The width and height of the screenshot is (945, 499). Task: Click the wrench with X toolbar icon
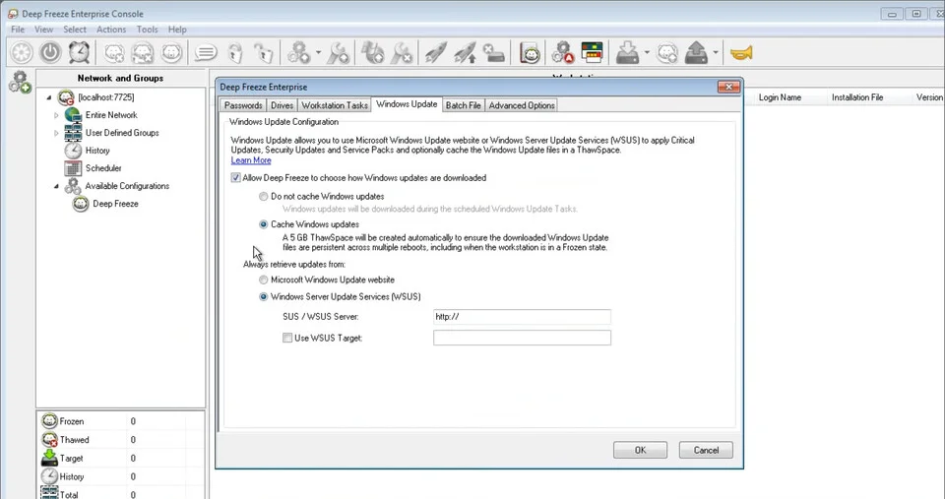pyautogui.click(x=402, y=53)
